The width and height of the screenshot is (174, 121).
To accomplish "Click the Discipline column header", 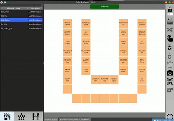I will coord(35,8).
